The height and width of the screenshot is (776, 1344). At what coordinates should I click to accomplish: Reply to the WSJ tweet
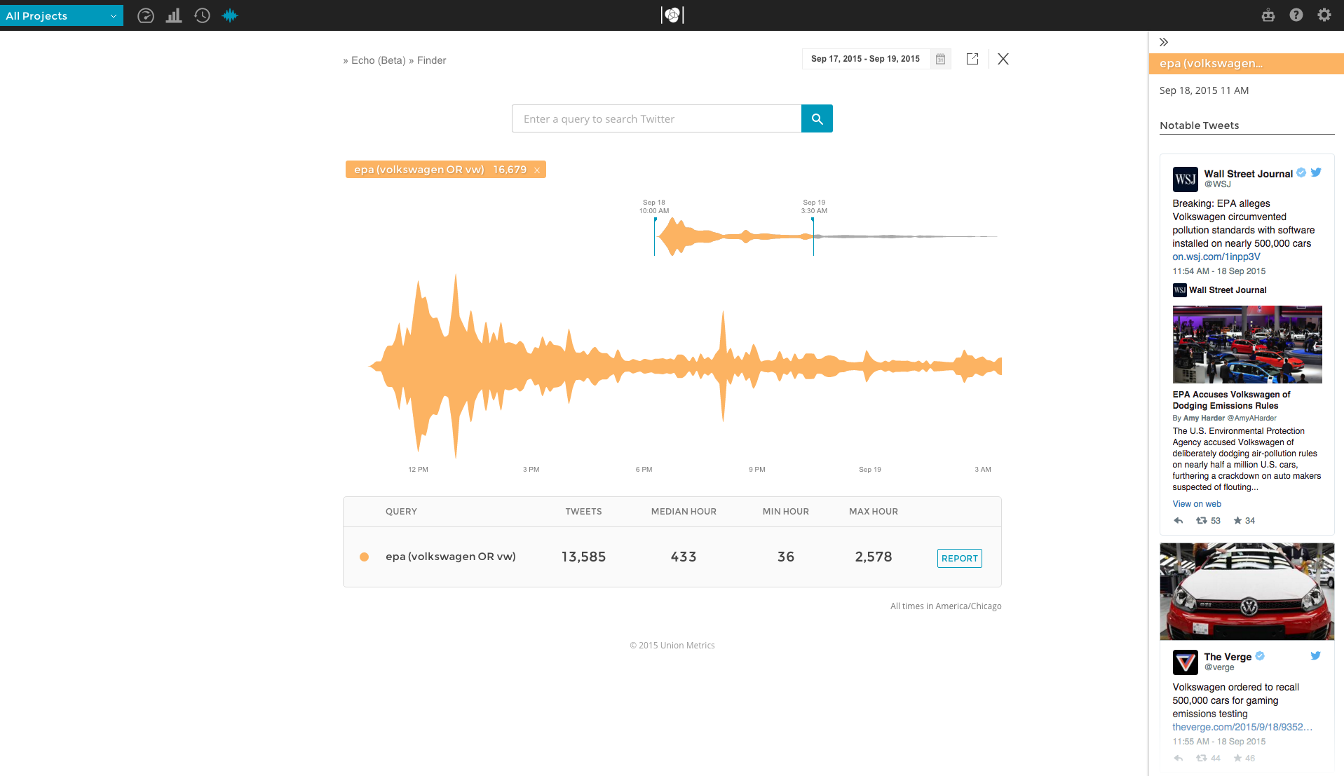[x=1179, y=521]
